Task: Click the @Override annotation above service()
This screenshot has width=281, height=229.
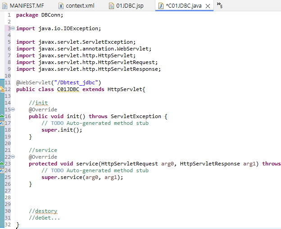Action: pyautogui.click(x=43, y=157)
